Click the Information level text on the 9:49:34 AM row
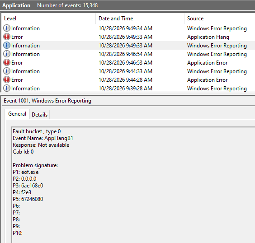This screenshot has height=243, width=255. coord(25,28)
